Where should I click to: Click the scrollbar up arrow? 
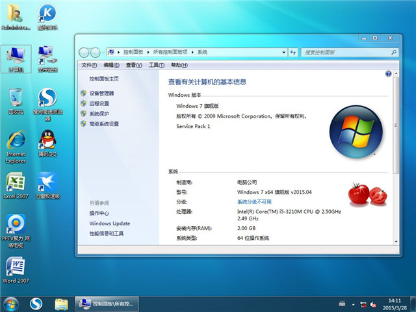click(396, 73)
